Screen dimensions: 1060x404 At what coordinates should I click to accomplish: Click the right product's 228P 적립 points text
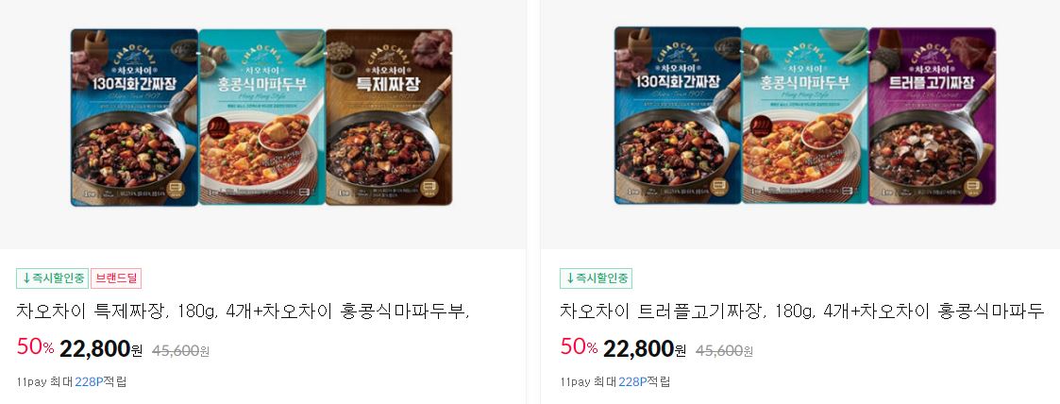pos(645,381)
